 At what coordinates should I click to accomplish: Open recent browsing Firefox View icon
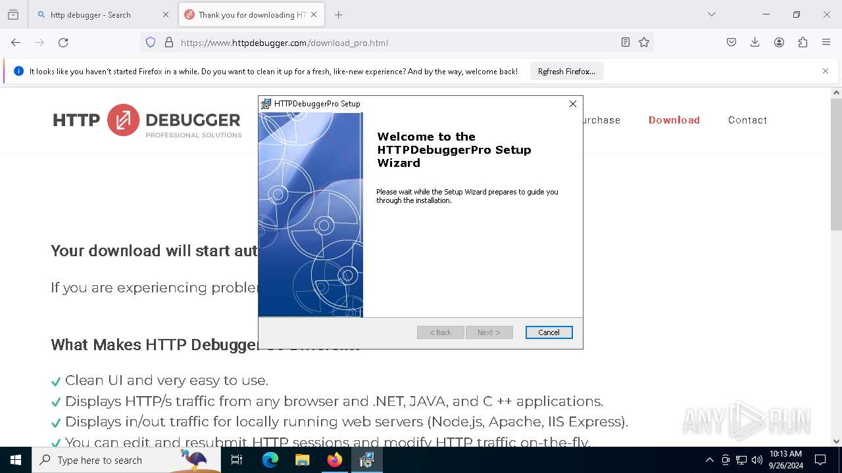tap(13, 14)
